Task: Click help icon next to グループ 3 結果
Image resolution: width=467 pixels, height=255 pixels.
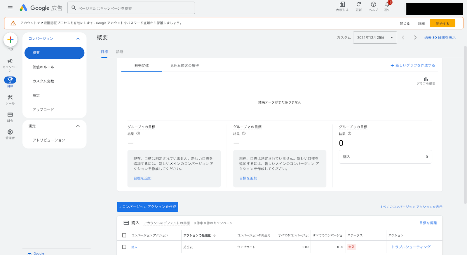Action: click(349, 134)
